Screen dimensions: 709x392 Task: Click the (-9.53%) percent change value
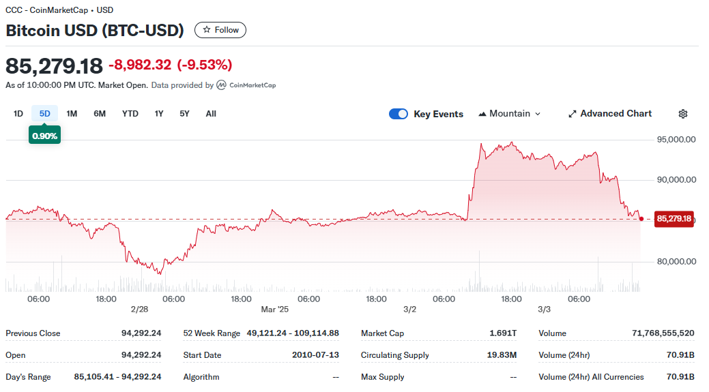[x=205, y=65]
